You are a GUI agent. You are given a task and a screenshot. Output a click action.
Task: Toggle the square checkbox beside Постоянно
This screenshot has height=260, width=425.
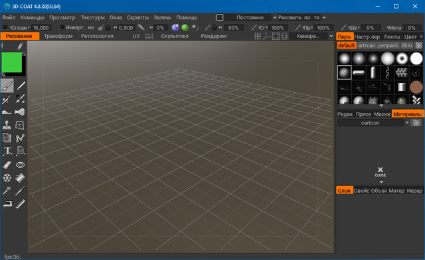pos(220,17)
